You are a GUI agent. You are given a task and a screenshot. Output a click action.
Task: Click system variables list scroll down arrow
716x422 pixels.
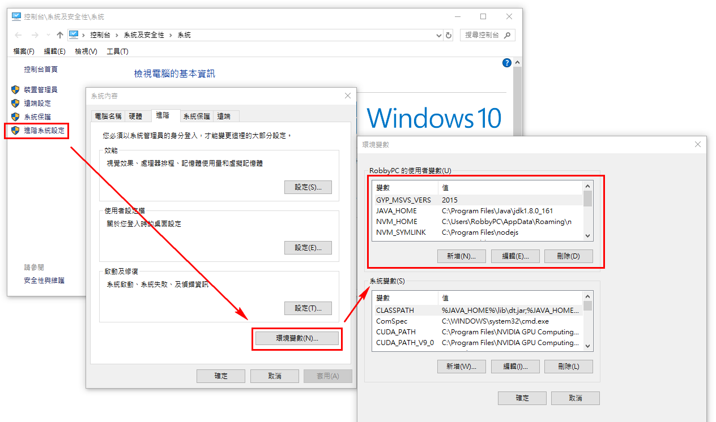(587, 346)
